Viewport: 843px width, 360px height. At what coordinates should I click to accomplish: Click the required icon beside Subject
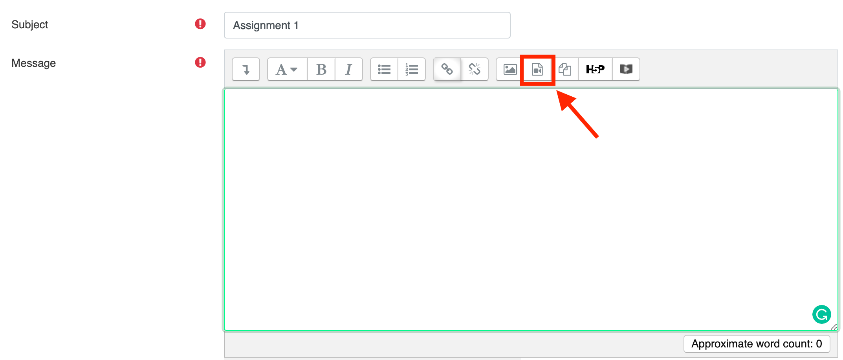pos(200,24)
